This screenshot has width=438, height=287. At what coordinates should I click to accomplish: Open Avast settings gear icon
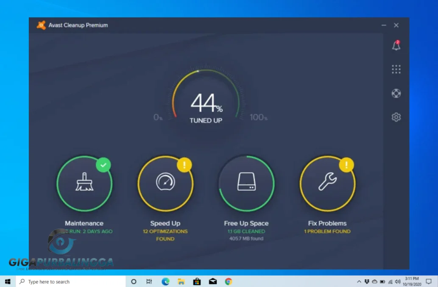396,117
